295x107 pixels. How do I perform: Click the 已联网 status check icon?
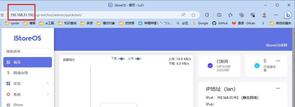[210, 66]
